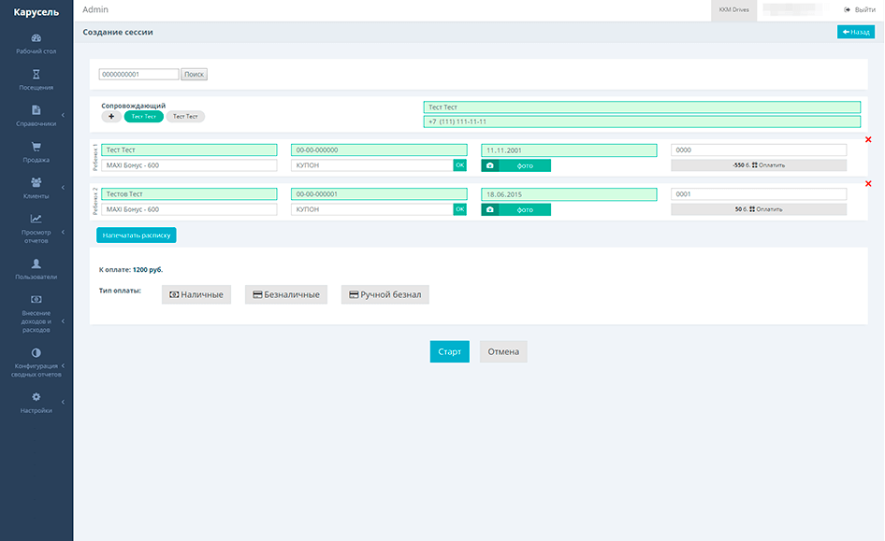
Task: Select the green Тест Тест accompanying tag
Action: tap(144, 117)
